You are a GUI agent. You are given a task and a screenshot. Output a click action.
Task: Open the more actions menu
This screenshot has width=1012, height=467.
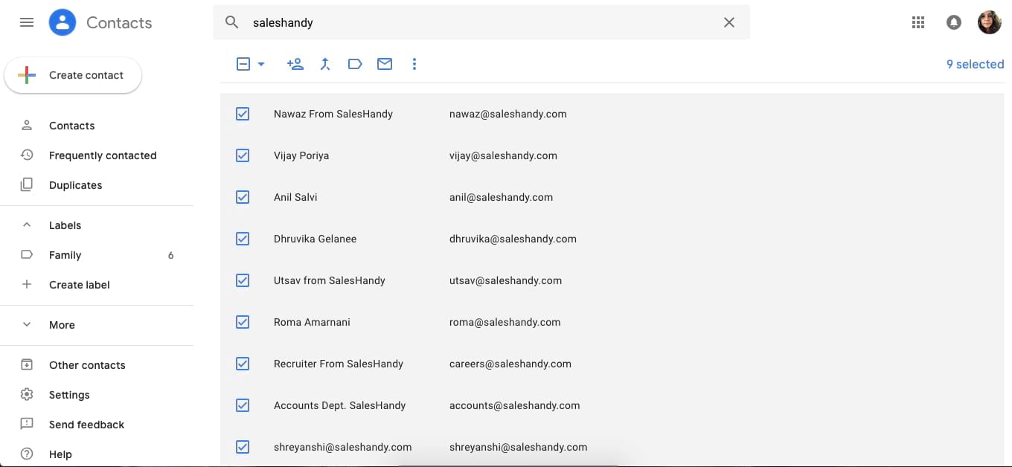click(414, 64)
